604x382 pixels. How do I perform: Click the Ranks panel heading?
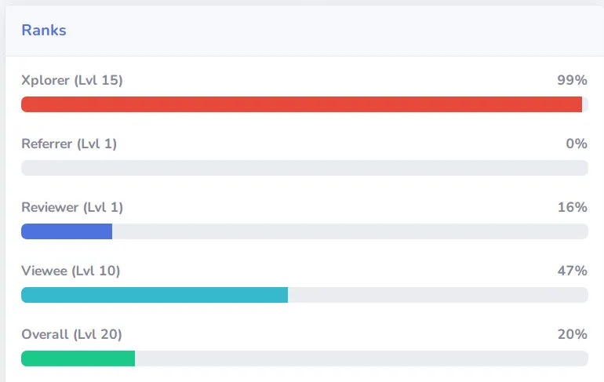(x=44, y=31)
